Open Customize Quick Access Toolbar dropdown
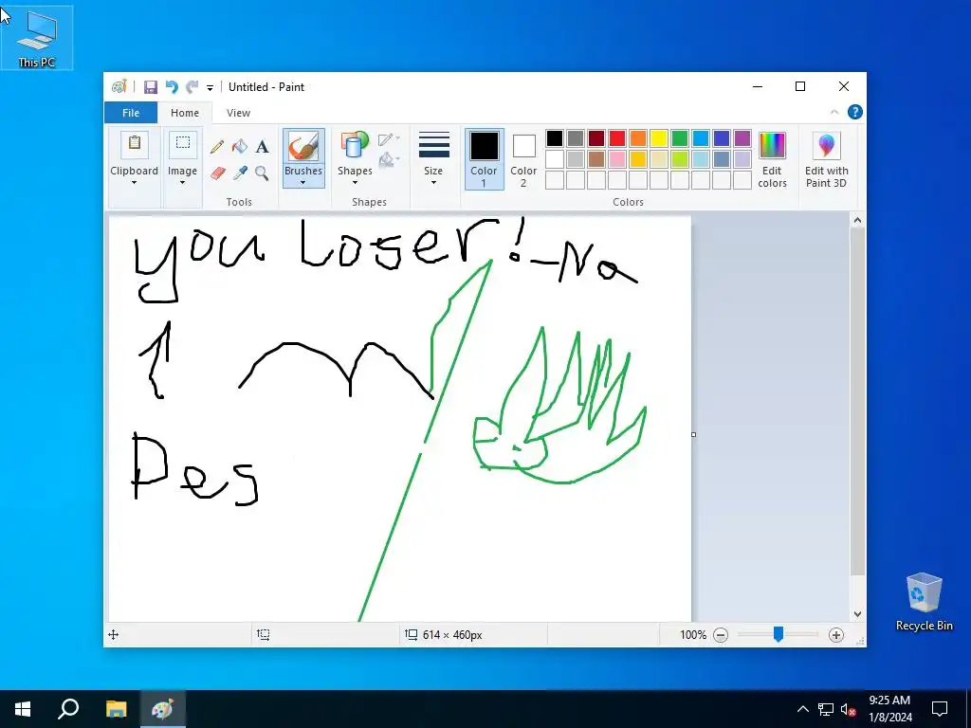Image resolution: width=971 pixels, height=728 pixels. tap(210, 88)
